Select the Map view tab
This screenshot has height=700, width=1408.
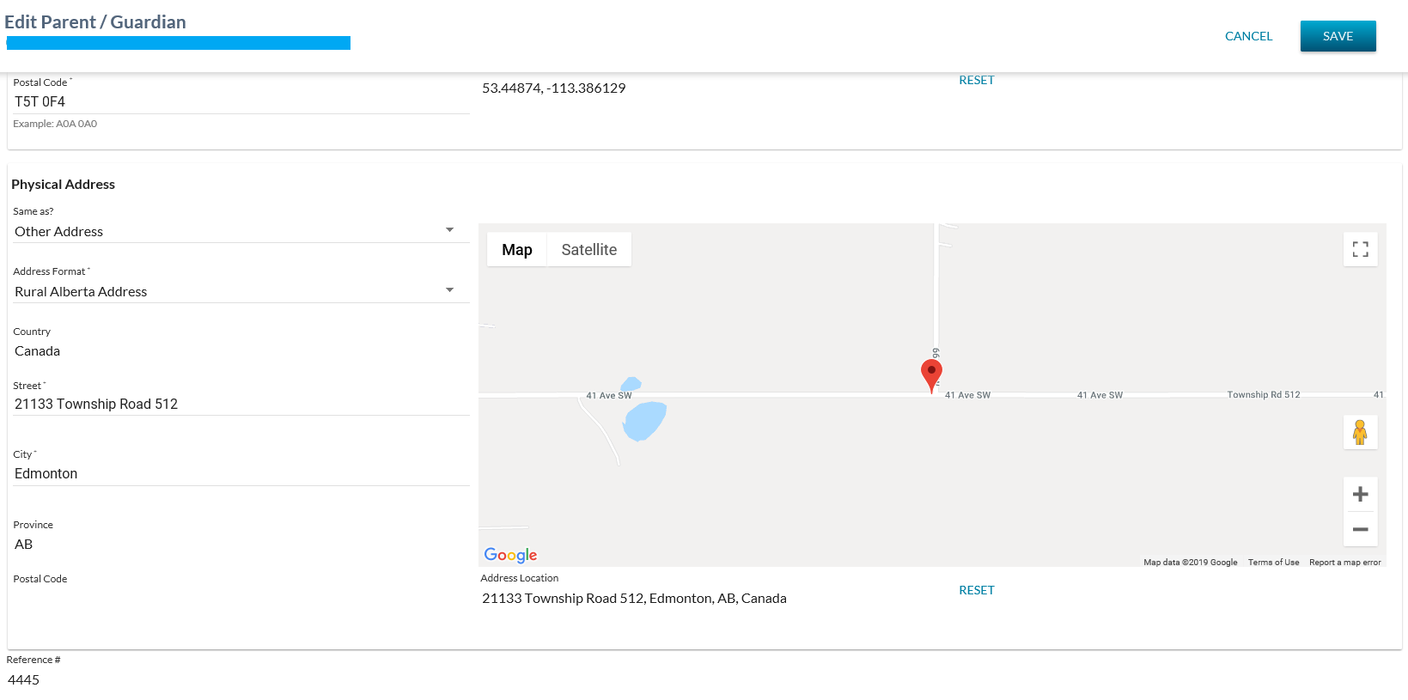pyautogui.click(x=517, y=250)
